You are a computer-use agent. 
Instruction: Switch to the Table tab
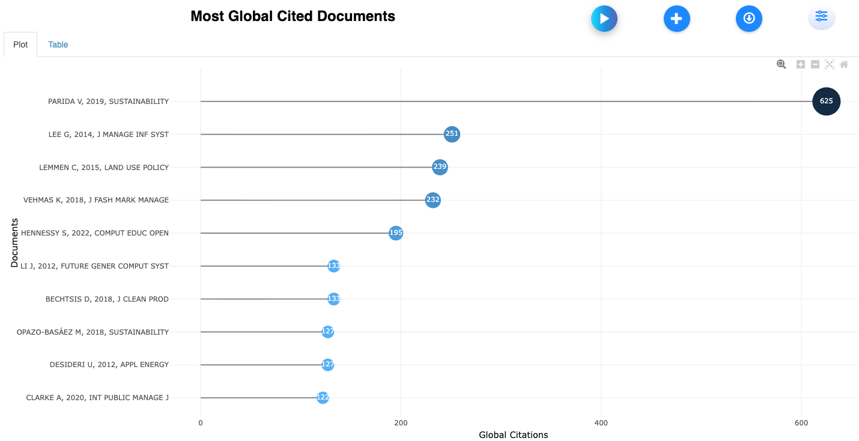58,44
